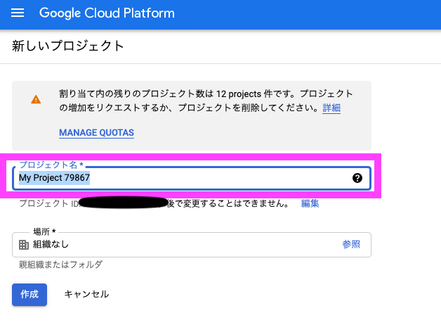Click 編集 to edit the project ID
441x332 pixels.
(x=310, y=203)
